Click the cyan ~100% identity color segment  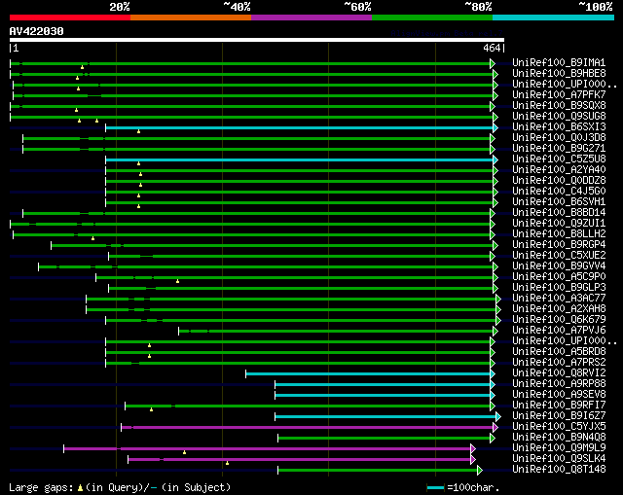[553, 18]
